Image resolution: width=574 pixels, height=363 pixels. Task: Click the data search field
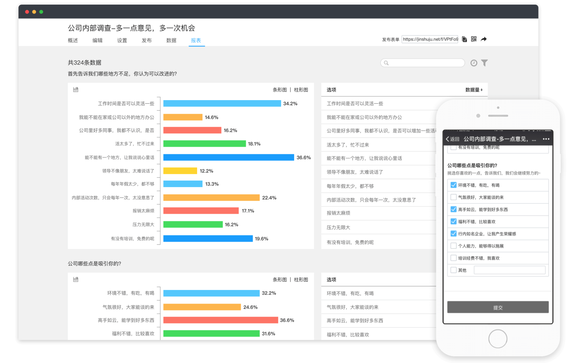[x=422, y=63]
